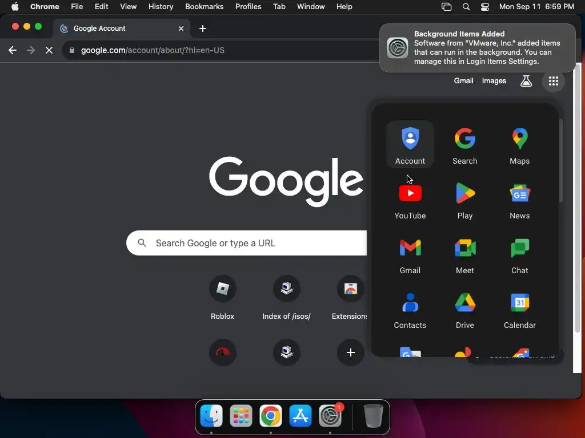Close the Google Account tab
585x438 pixels.
tap(181, 29)
